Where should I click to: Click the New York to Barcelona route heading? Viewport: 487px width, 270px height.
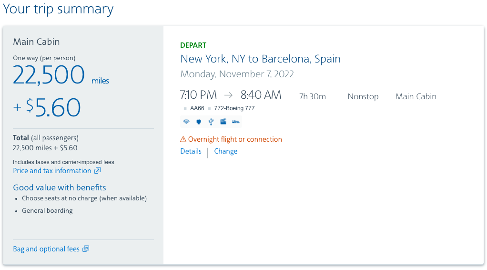pos(260,59)
